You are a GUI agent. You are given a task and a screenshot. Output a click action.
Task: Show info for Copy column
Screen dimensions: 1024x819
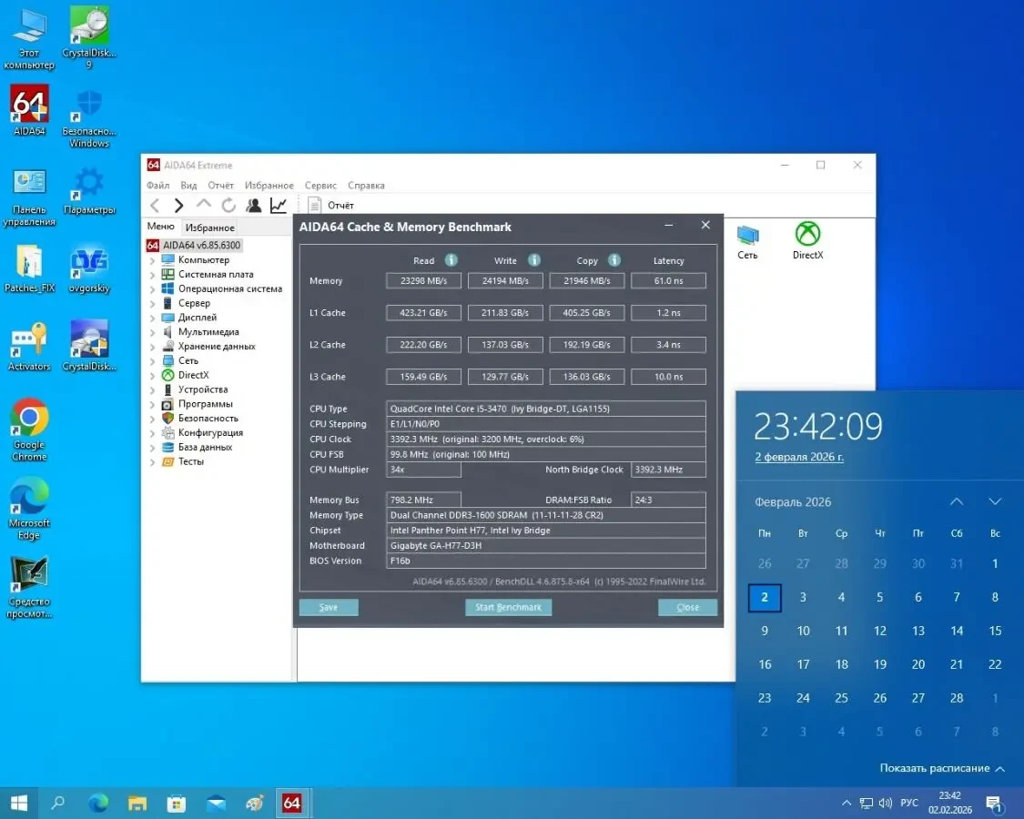(x=614, y=260)
